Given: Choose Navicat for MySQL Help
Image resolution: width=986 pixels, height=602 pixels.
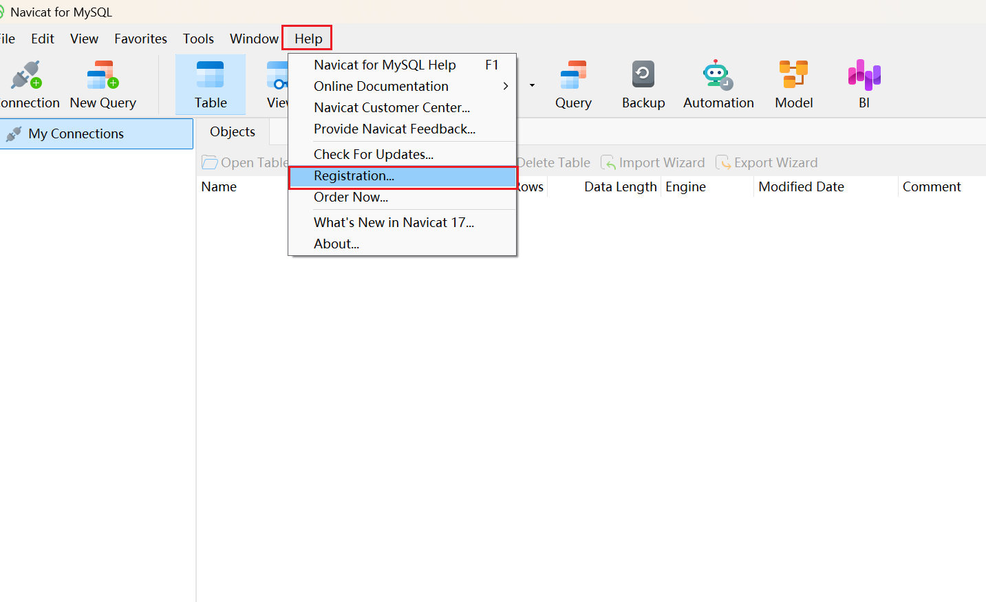Looking at the screenshot, I should point(403,65).
